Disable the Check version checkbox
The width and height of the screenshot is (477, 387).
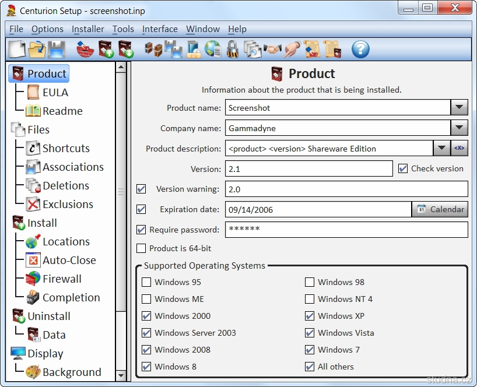(x=403, y=168)
